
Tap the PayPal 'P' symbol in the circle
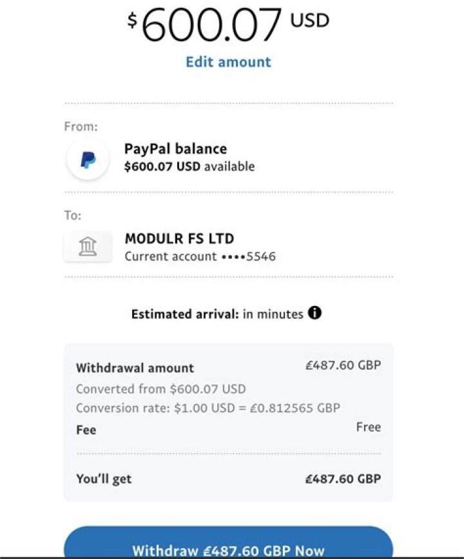coord(88,157)
